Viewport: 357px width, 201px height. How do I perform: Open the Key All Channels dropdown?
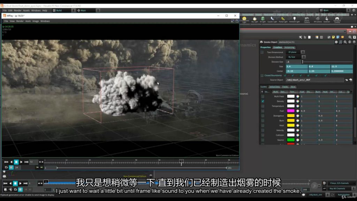point(342,189)
